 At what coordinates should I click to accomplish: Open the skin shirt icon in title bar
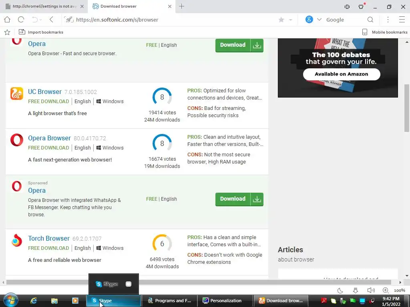coord(362,6)
